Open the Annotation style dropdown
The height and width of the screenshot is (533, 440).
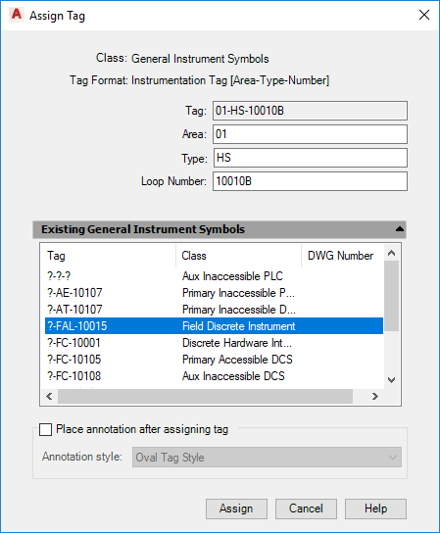point(267,458)
